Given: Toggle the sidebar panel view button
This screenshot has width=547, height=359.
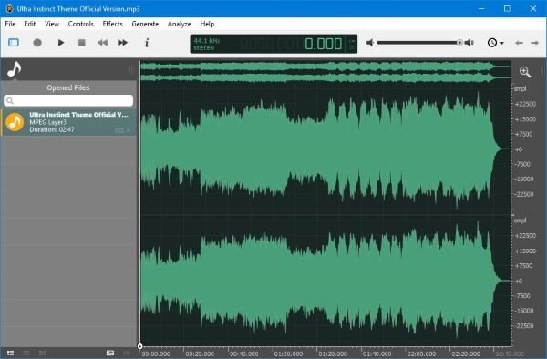Looking at the screenshot, I should tap(14, 43).
